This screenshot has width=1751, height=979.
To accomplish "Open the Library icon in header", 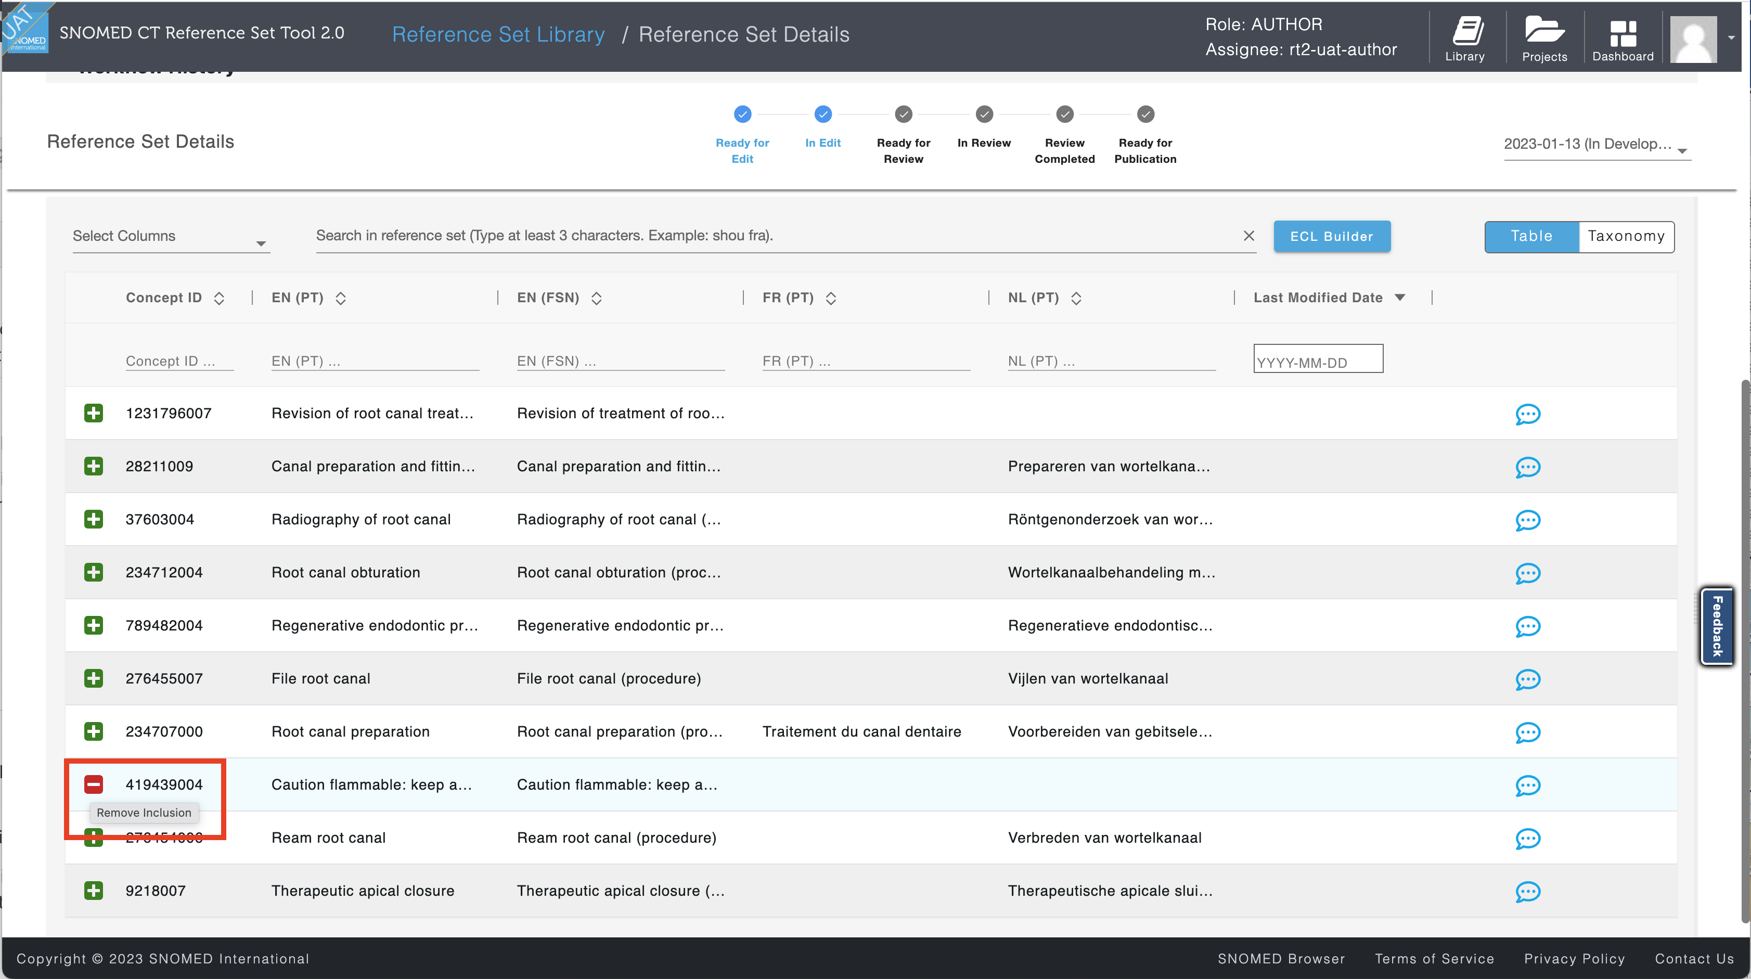I will pyautogui.click(x=1465, y=40).
